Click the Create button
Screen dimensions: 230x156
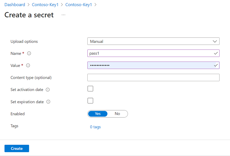[17, 148]
